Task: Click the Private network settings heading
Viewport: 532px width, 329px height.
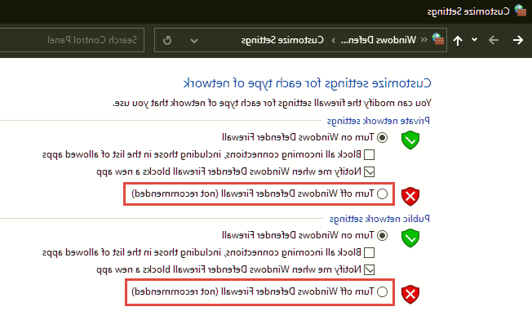Action: [379, 121]
